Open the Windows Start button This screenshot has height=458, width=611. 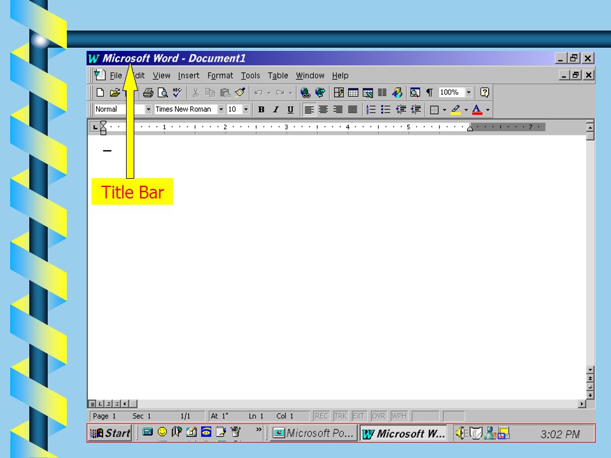point(110,433)
